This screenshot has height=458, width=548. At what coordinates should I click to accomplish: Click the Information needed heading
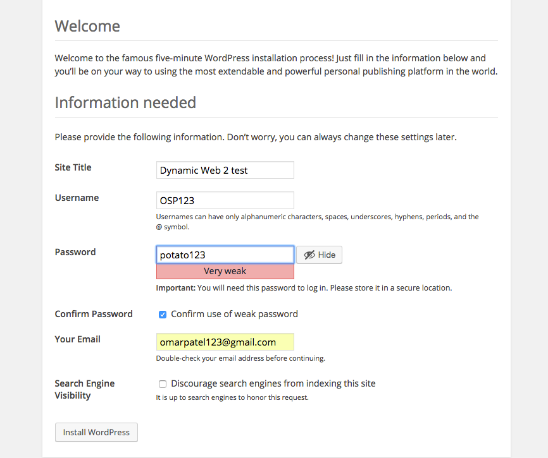click(125, 102)
